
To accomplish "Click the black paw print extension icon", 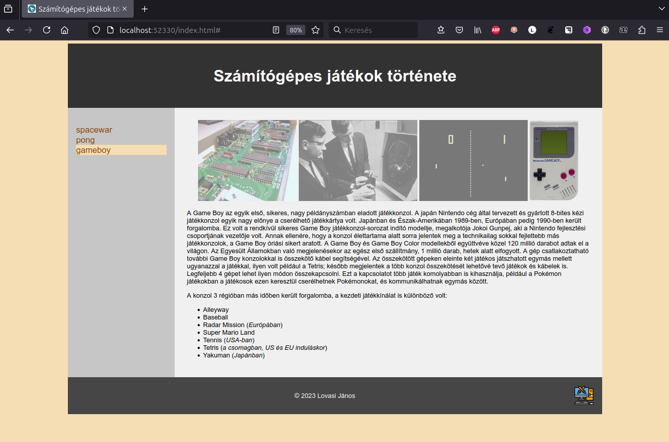I will 550,30.
